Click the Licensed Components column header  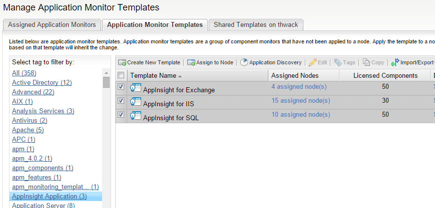point(385,75)
